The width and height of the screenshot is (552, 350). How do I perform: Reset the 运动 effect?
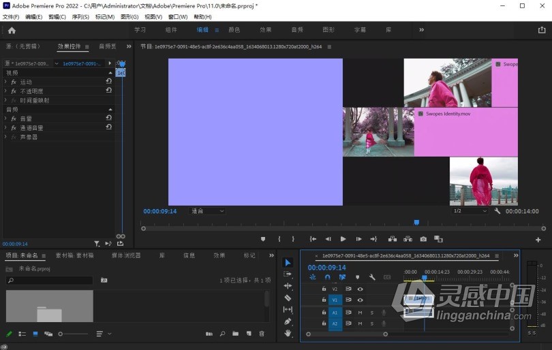click(x=109, y=81)
